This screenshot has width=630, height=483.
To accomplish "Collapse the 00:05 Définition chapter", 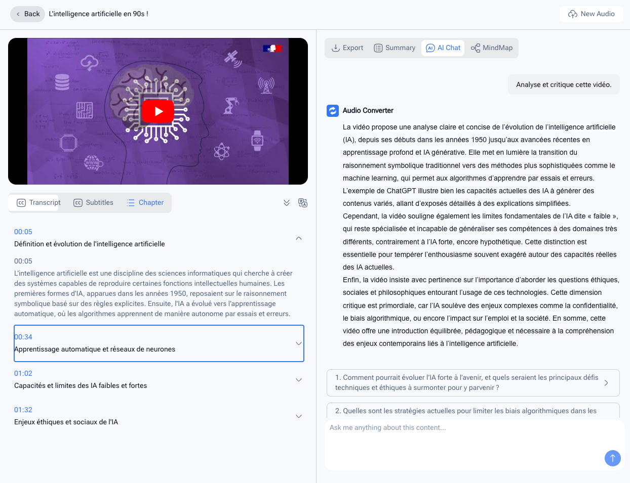I will click(x=299, y=238).
